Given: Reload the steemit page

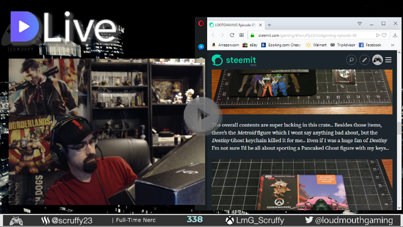Looking at the screenshot, I should 232,35.
